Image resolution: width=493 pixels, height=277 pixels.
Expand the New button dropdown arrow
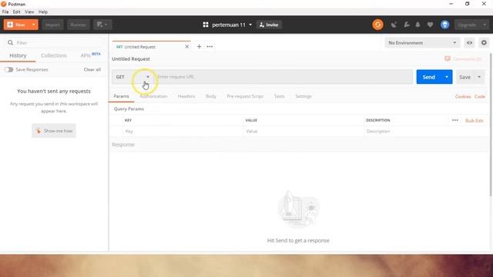34,25
